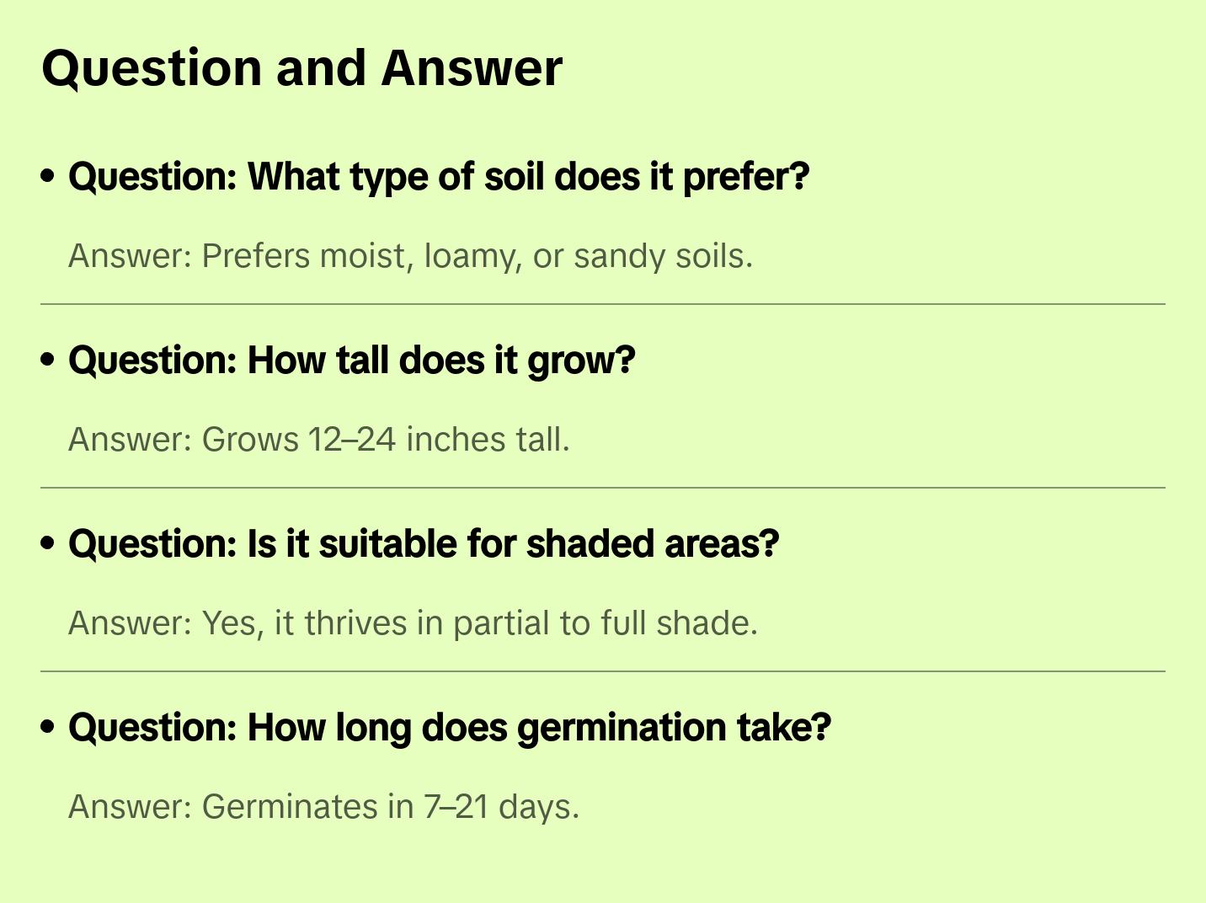Viewport: 1206px width, 903px height.
Task: Click the word "Answer:" in the soil answer
Action: pyautogui.click(x=131, y=256)
